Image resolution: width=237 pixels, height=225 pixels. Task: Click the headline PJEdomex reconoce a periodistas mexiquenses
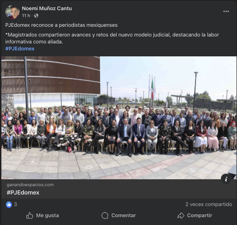[x=61, y=25]
